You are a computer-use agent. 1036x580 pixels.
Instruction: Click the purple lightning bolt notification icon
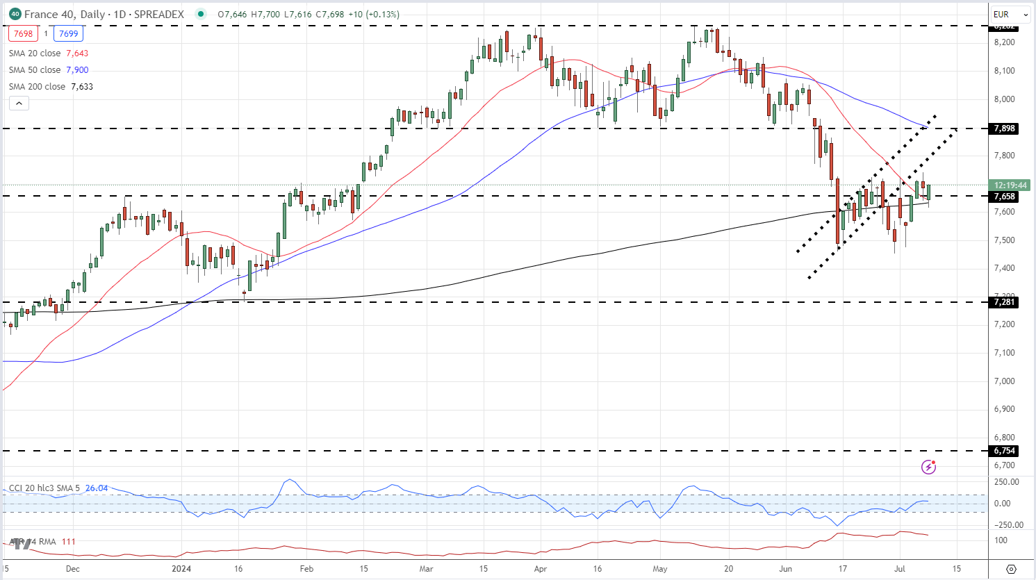coord(928,467)
